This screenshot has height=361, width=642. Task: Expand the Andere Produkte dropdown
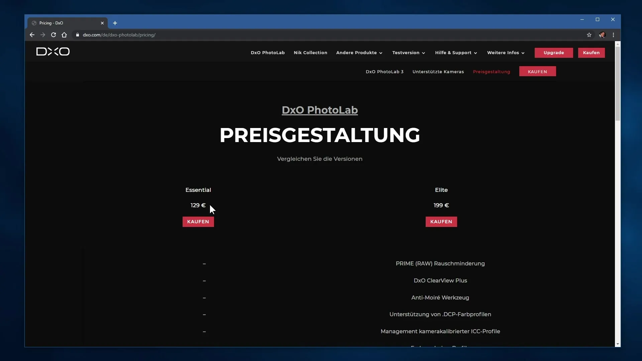[x=359, y=53]
